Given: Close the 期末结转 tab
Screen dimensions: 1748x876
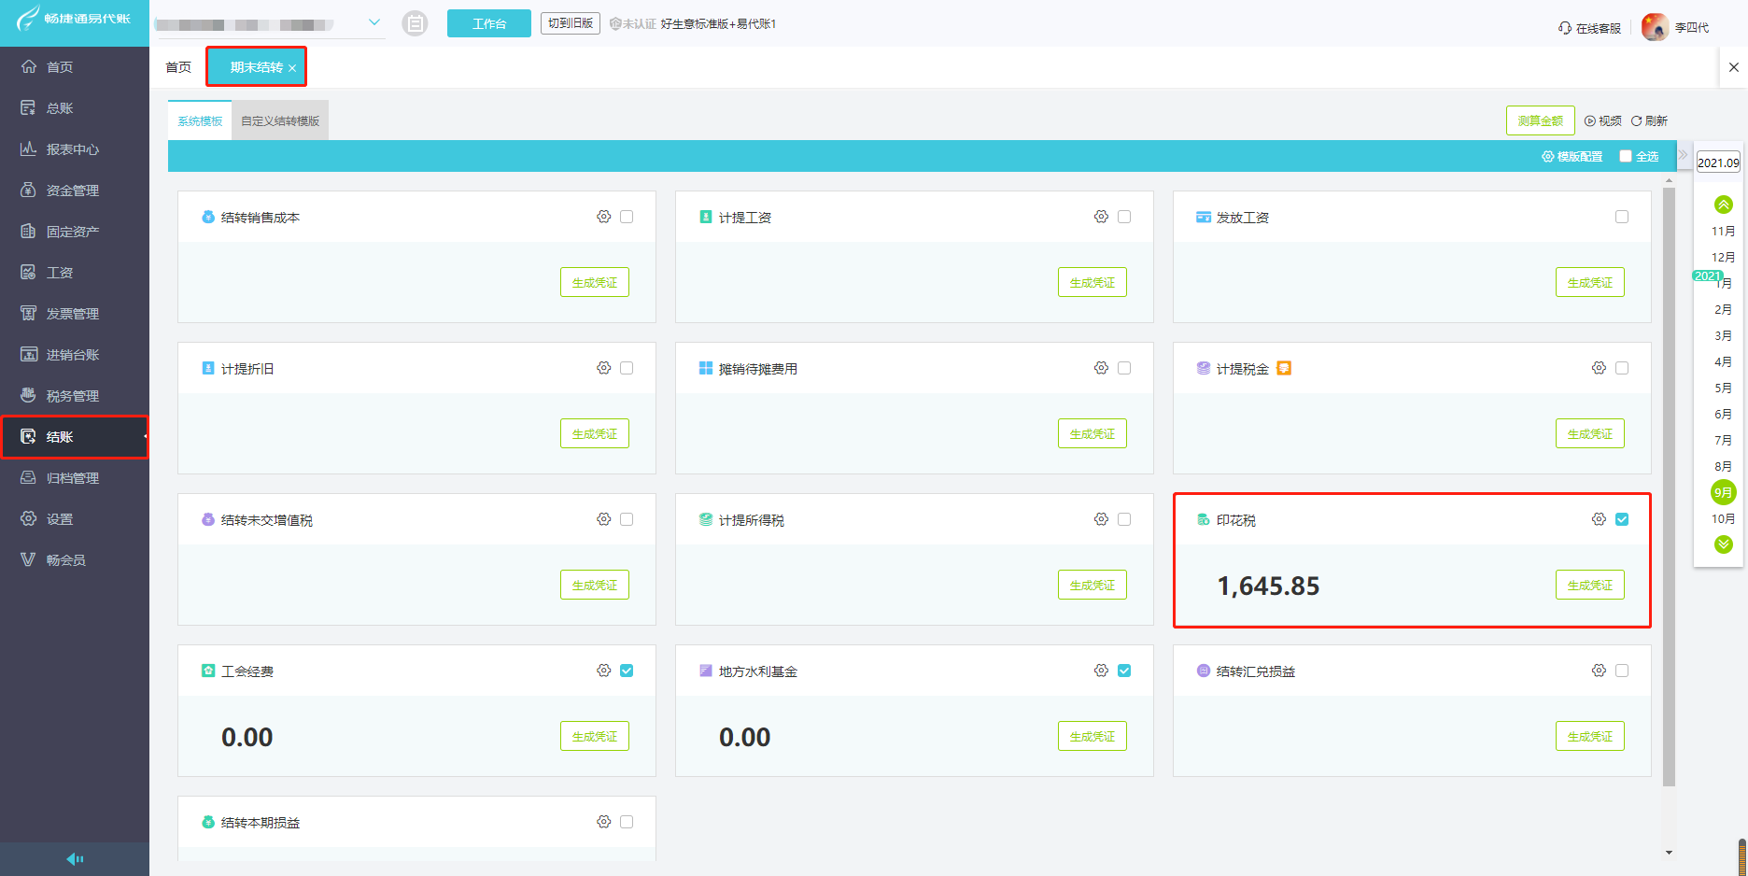Looking at the screenshot, I should click(292, 68).
